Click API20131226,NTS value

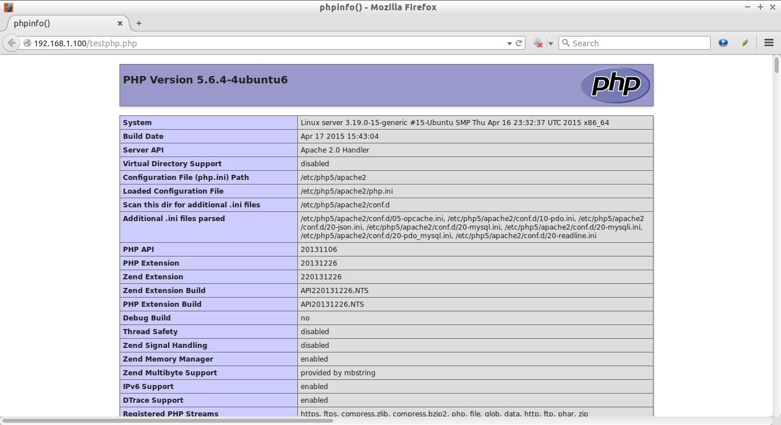[332, 304]
